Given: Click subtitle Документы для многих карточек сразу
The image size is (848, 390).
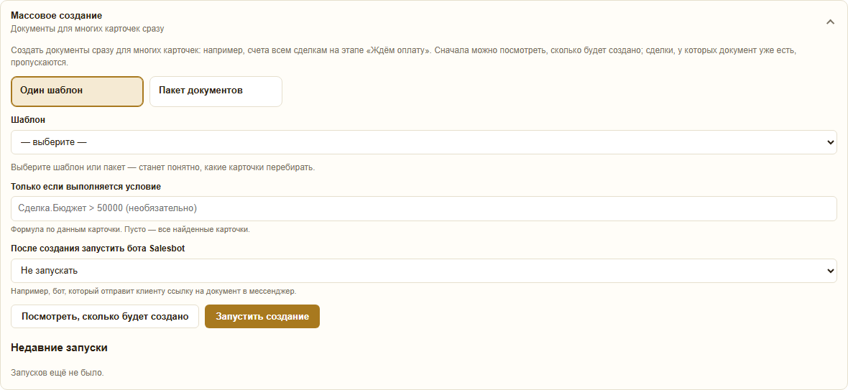Looking at the screenshot, I should point(87,29).
